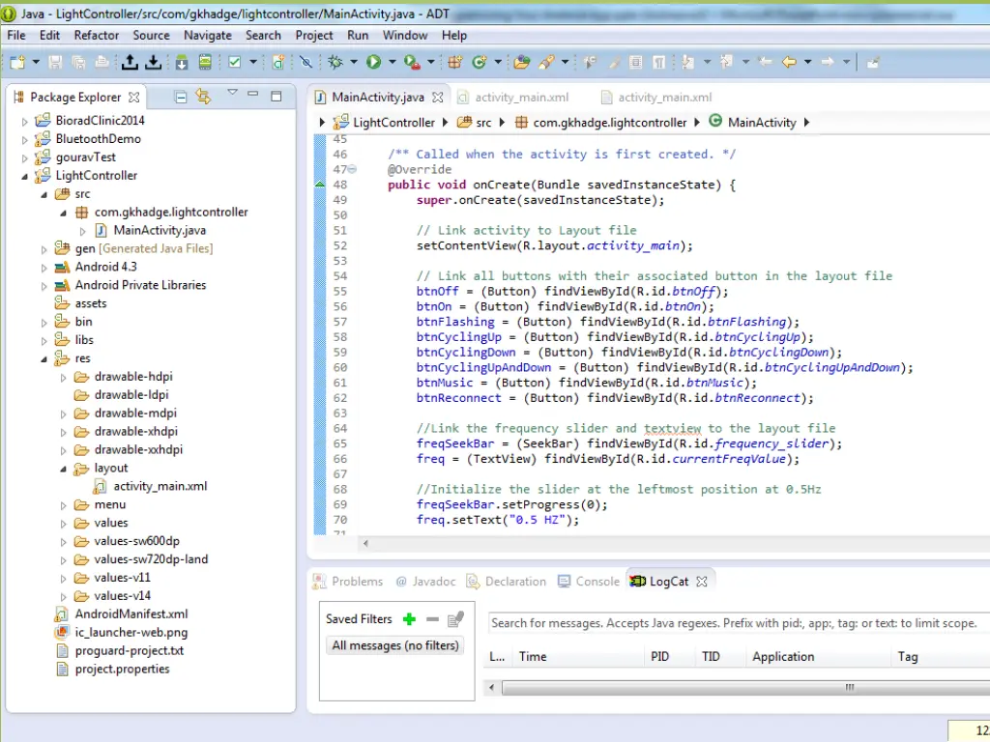Switch to the Problems tab
This screenshot has height=742, width=990.
click(x=348, y=581)
